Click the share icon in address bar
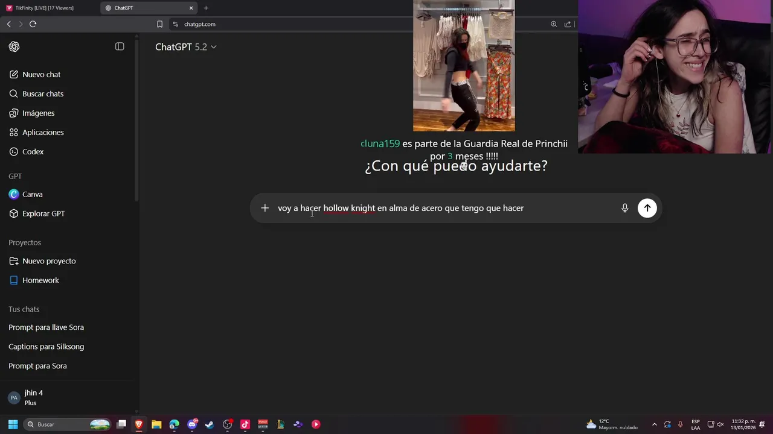The width and height of the screenshot is (773, 434). [x=568, y=24]
